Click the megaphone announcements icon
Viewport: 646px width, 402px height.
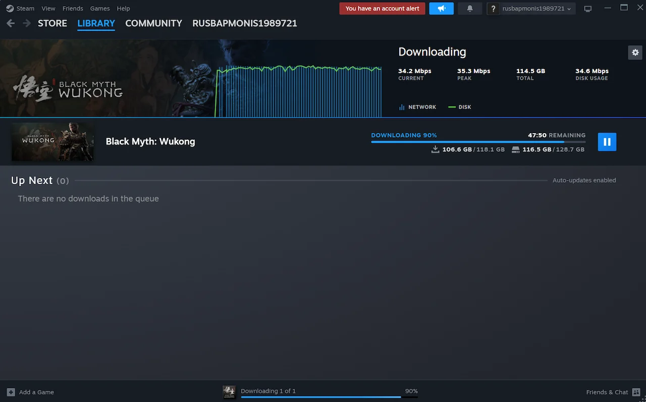pos(442,9)
